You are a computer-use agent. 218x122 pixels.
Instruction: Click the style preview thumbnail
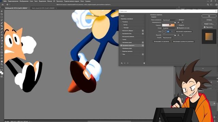209,37
